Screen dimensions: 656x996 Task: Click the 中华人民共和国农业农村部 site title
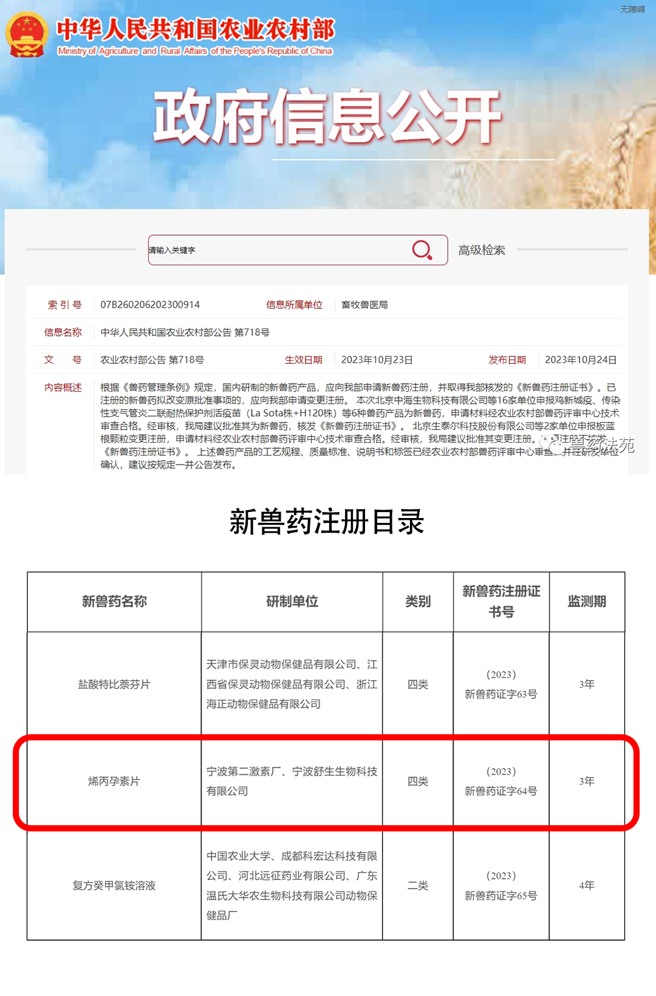coord(196,29)
